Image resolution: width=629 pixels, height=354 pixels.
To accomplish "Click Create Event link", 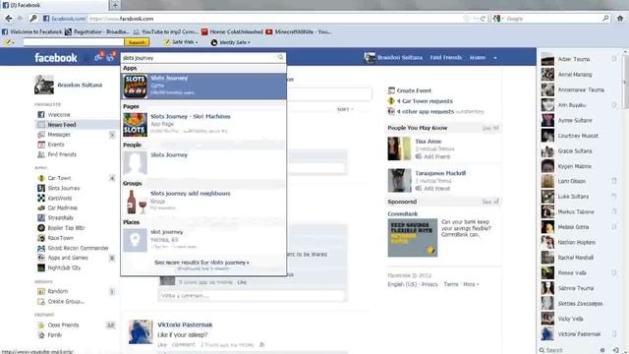I will (414, 90).
